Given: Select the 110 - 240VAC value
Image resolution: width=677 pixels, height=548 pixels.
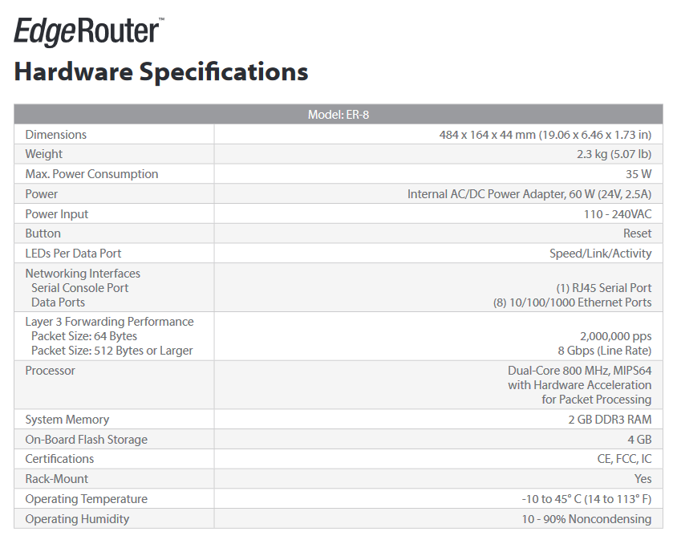Looking at the screenshot, I should point(618,213).
